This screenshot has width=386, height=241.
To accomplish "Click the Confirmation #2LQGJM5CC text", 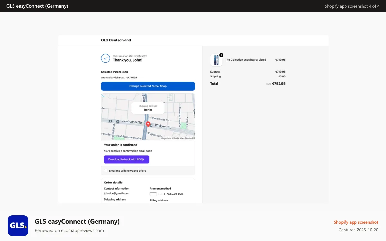I will point(130,56).
